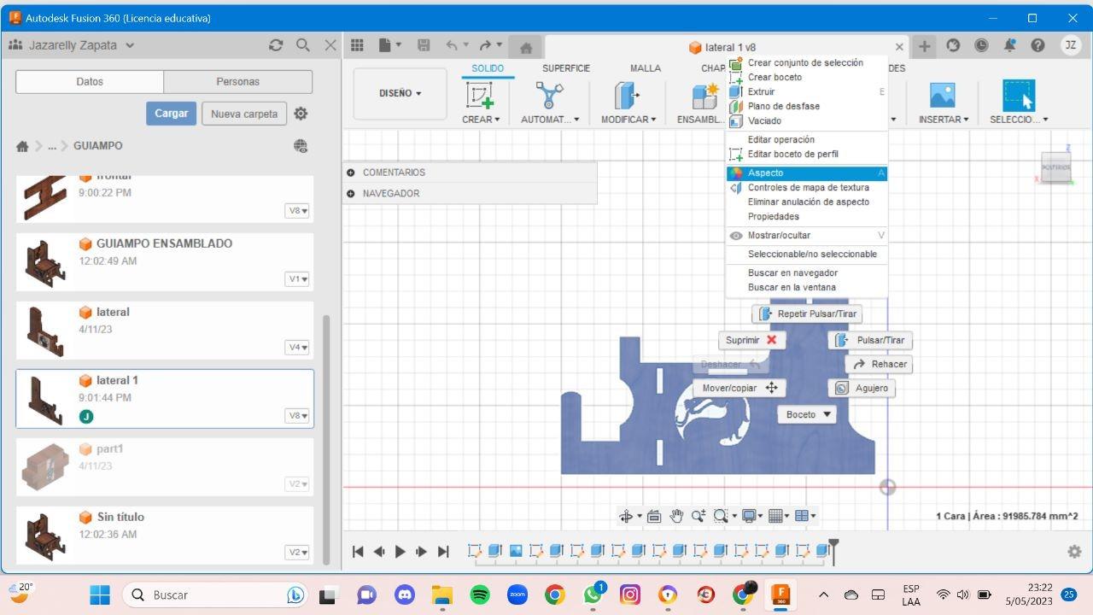Open the Boceto marking menu dropdown
This screenshot has height=615, width=1093.
[806, 414]
